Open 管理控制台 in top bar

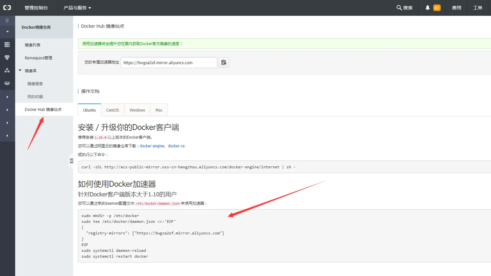[x=36, y=8]
